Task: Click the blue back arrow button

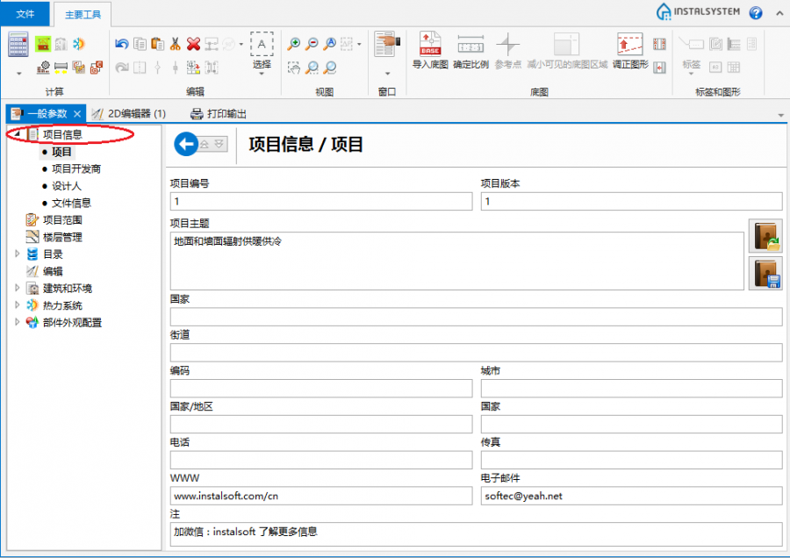Action: coord(186,145)
